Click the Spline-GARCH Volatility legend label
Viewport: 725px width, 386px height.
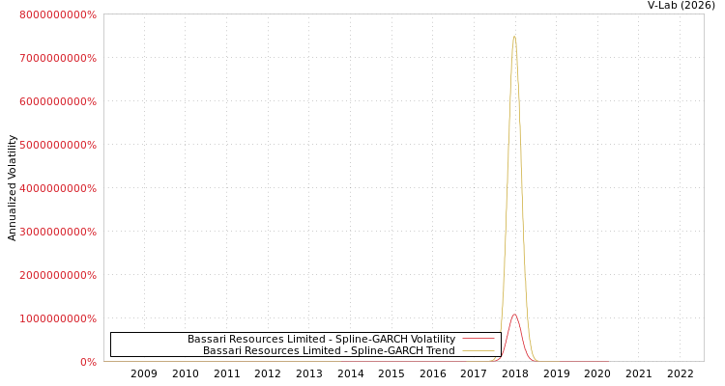click(x=321, y=339)
